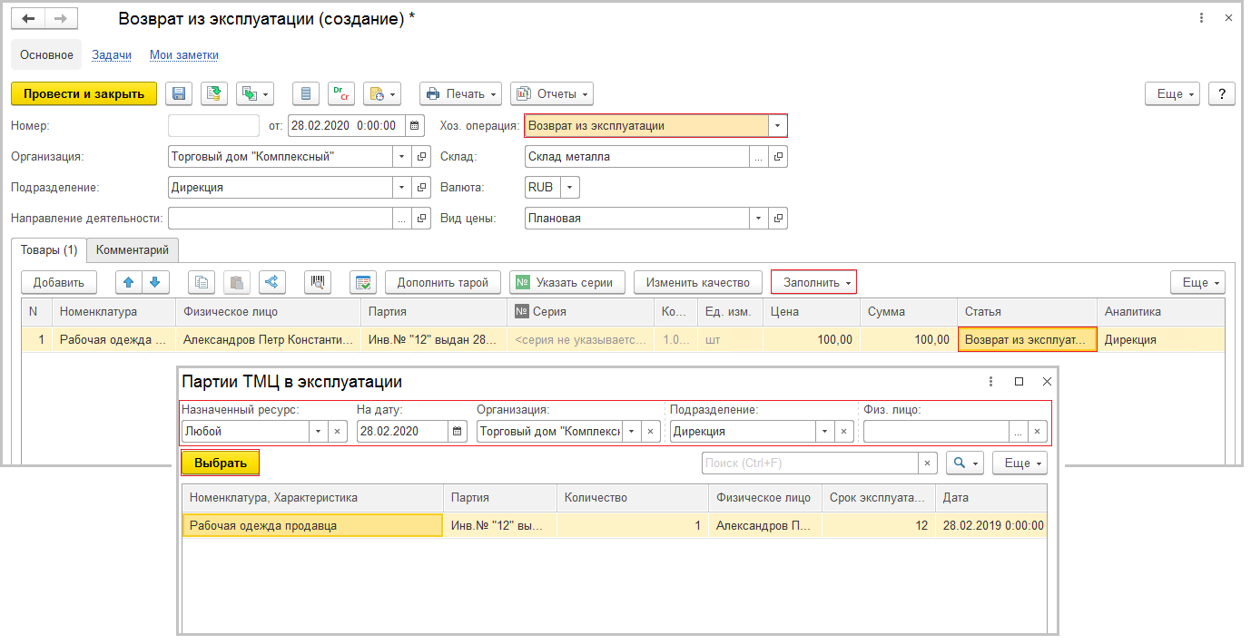Screen dimensions: 1251x644
Task: Click the Провести и закрыть button
Action: (84, 93)
